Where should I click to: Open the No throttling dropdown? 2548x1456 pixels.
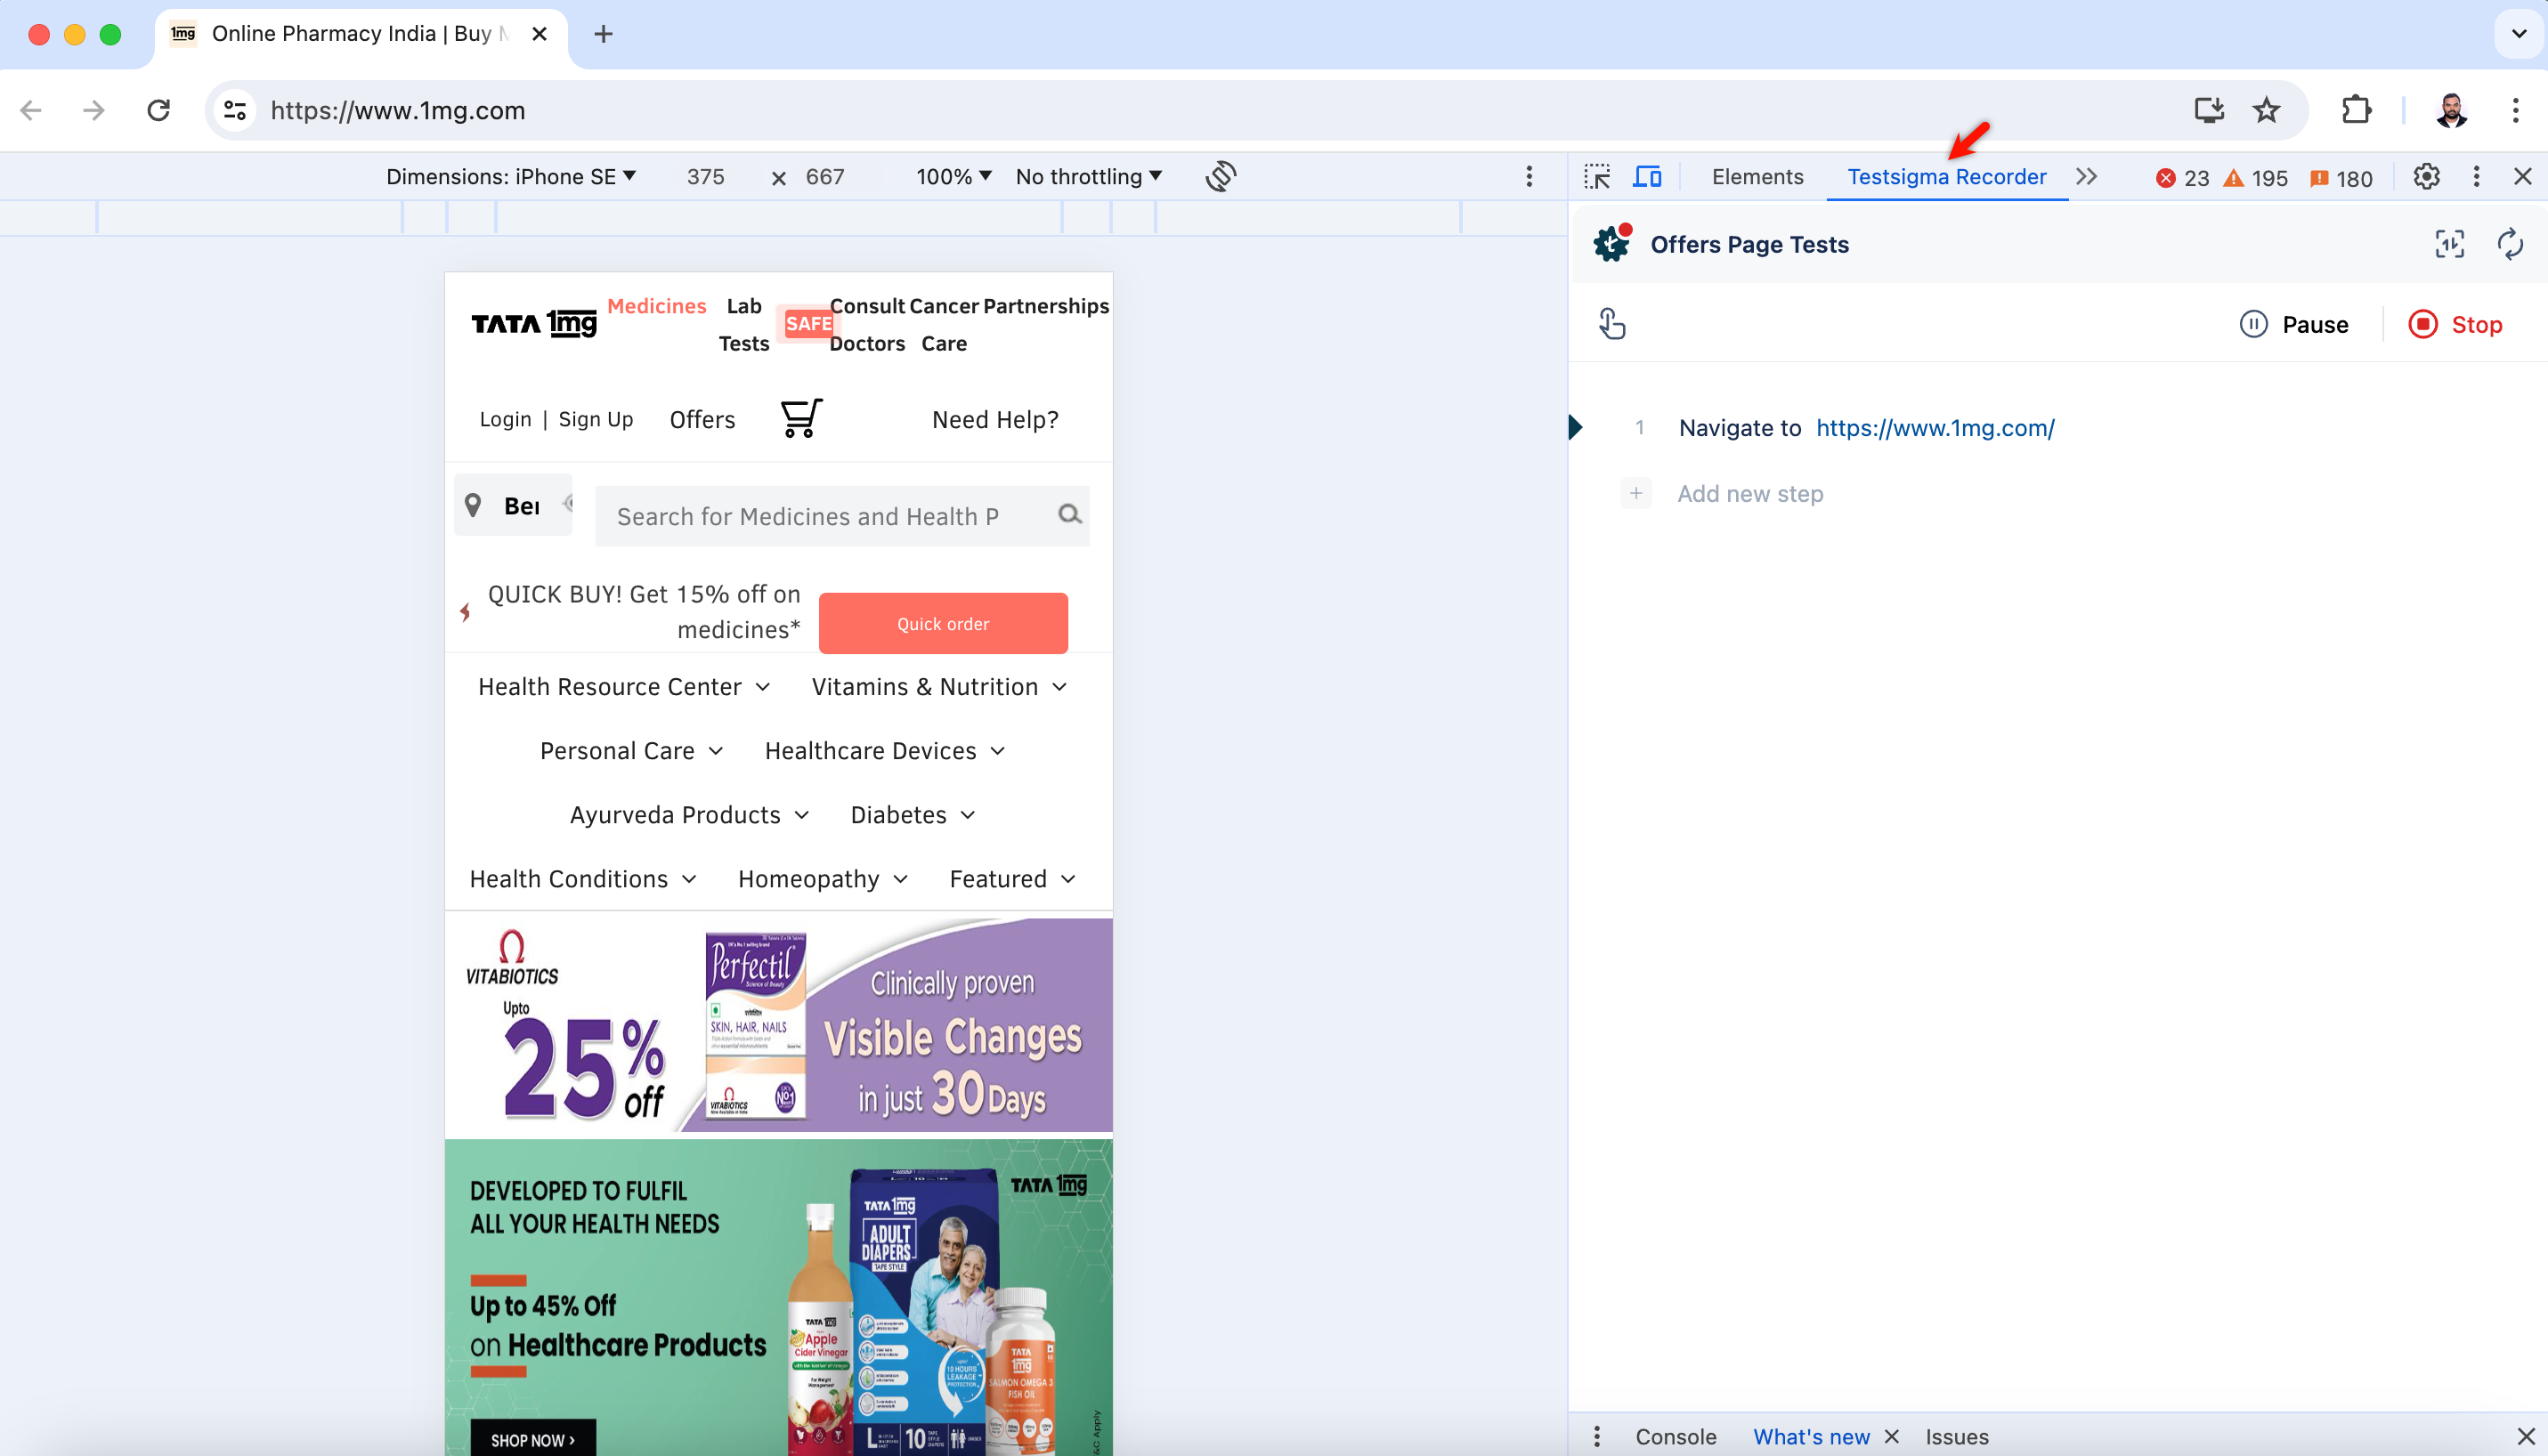point(1087,176)
